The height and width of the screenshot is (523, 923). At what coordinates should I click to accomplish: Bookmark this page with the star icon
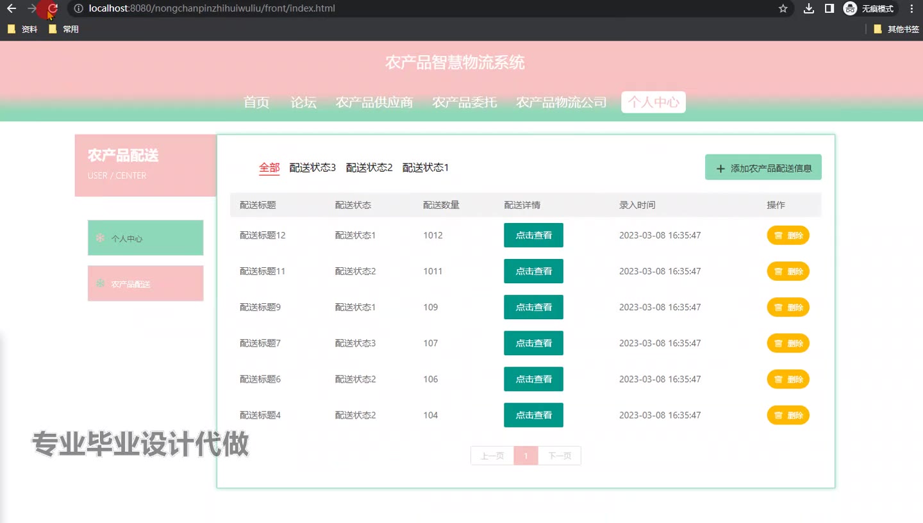[783, 8]
